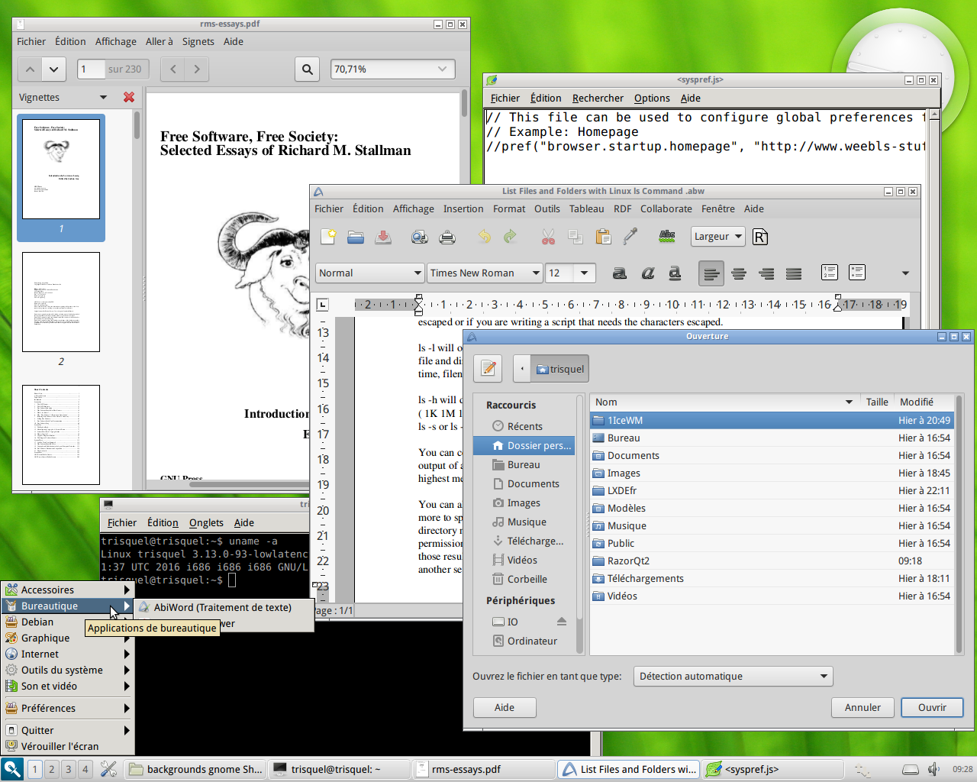Go to previous page in PDF viewer
Viewport: 977px width, 782px height.
click(30, 69)
